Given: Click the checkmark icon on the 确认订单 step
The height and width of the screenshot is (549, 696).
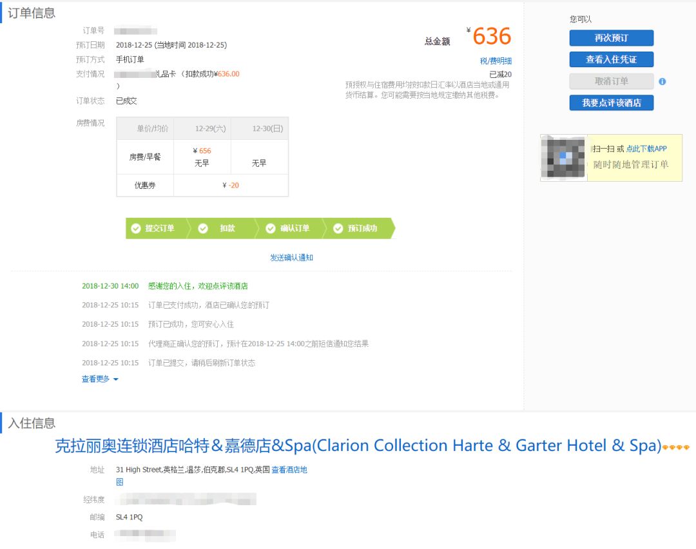Looking at the screenshot, I should 271,228.
